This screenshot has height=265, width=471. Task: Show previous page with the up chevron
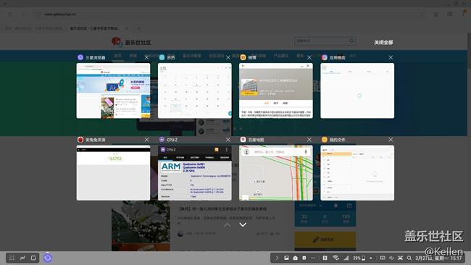228,224
